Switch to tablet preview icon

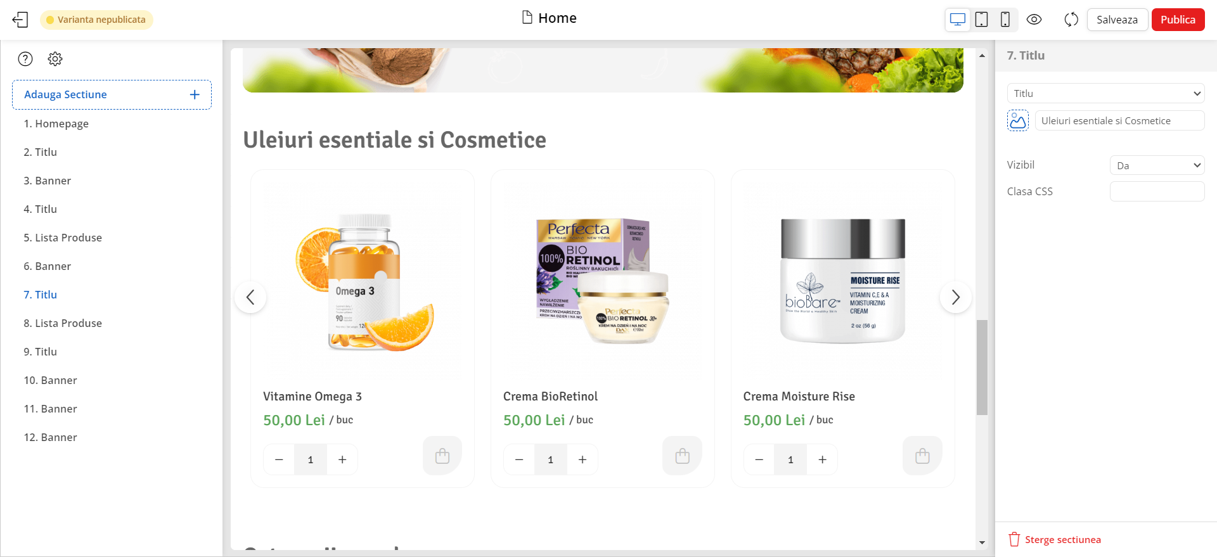coord(981,20)
